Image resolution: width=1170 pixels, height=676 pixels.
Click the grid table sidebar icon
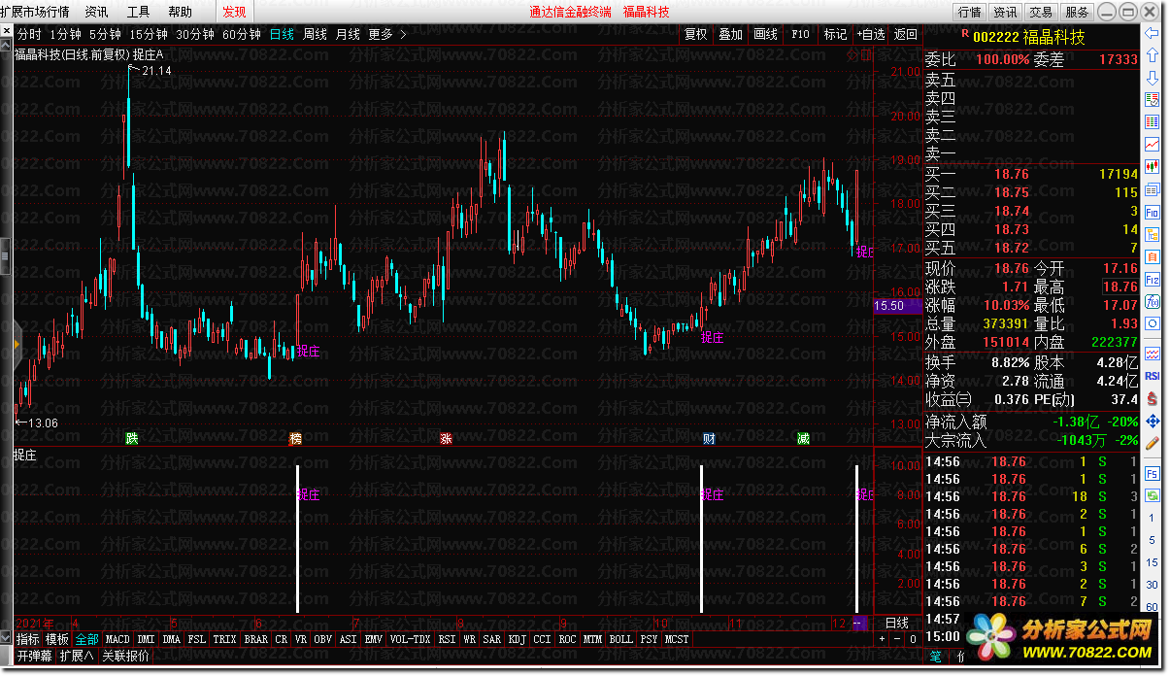[1153, 121]
